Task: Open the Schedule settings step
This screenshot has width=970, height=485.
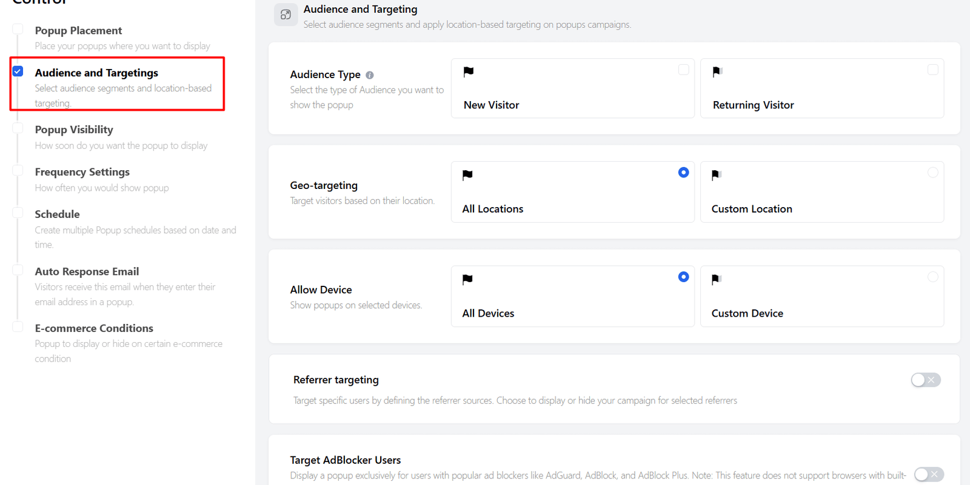Action: click(57, 214)
